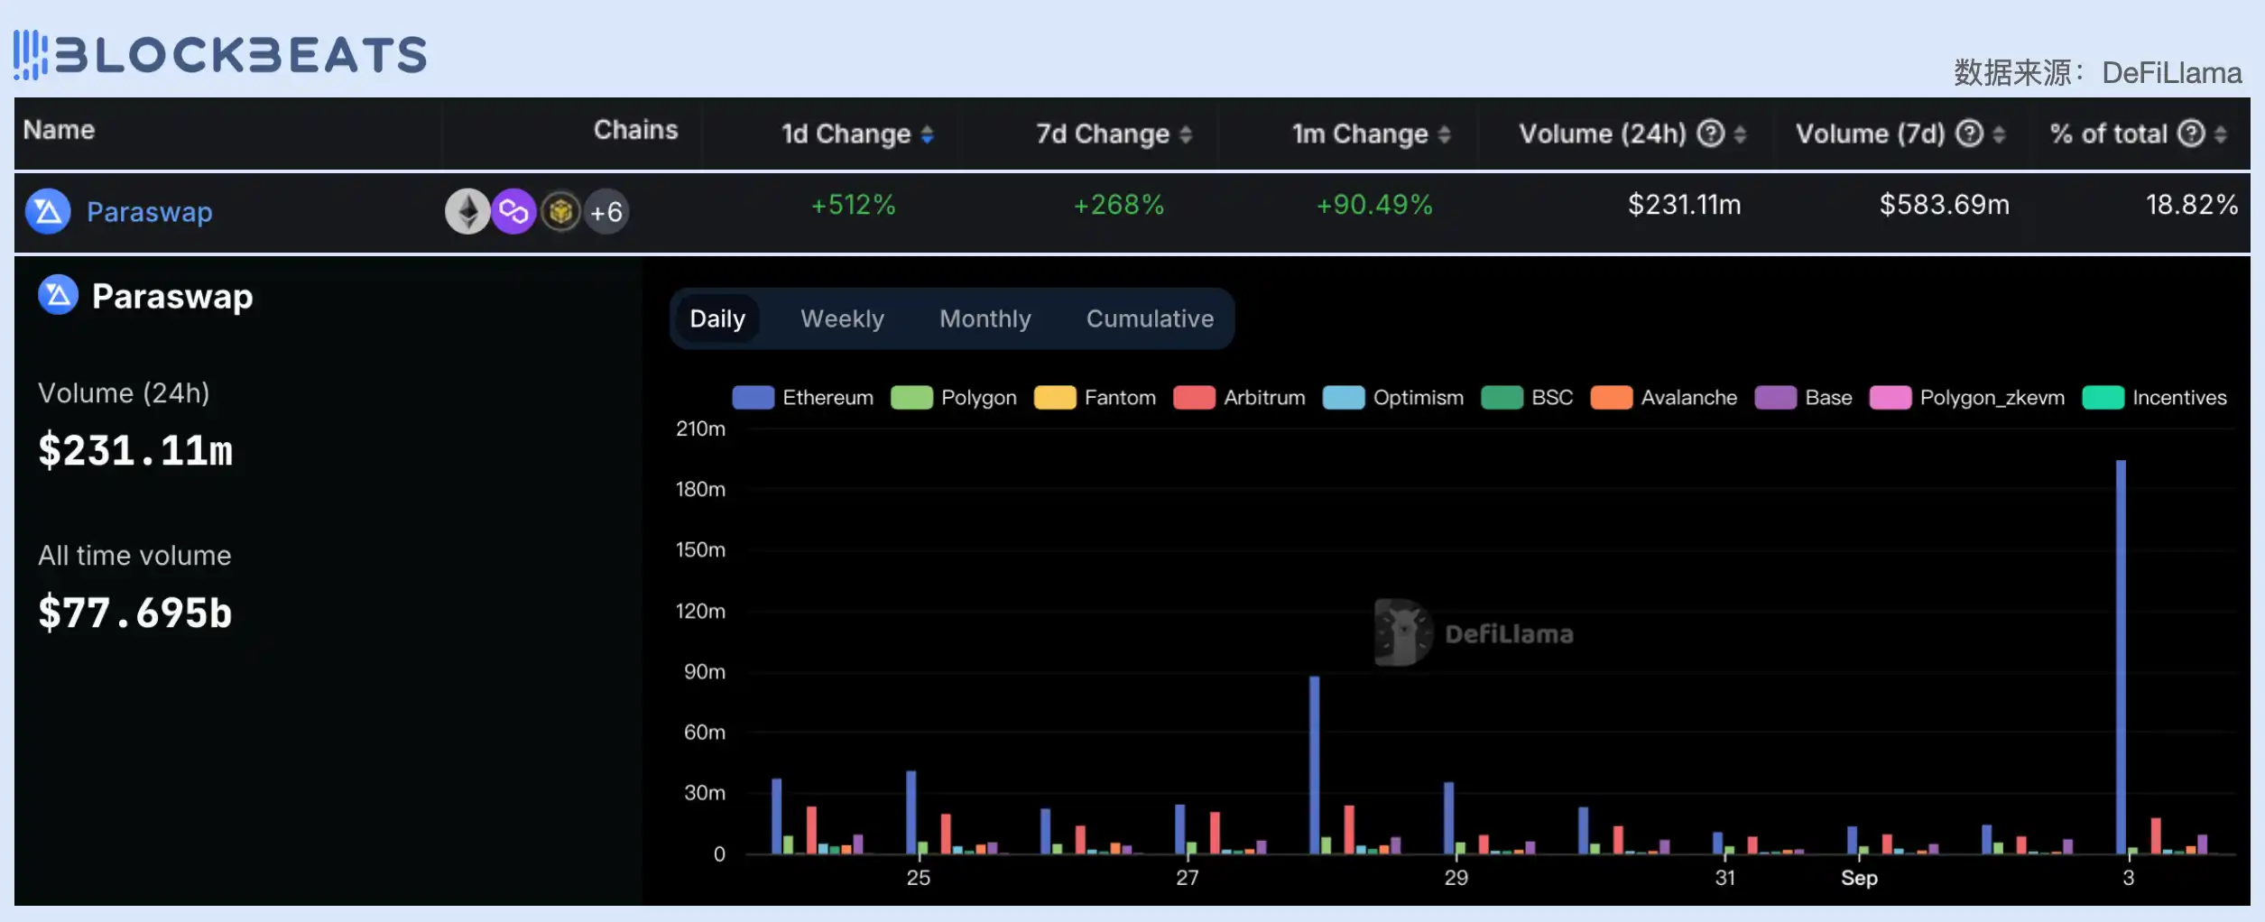Switch to the Weekly tab
Screen dimensions: 2265x922
[842, 318]
